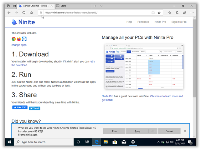Click the Edge taskbar icon

(96, 142)
